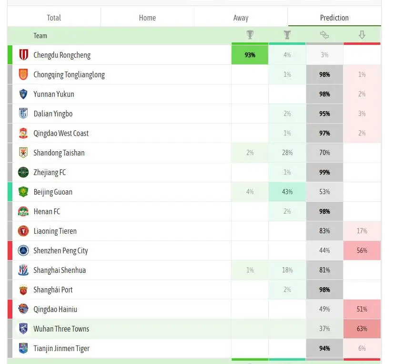
Task: Click the Zhejiang FC round badge
Action: click(23, 172)
